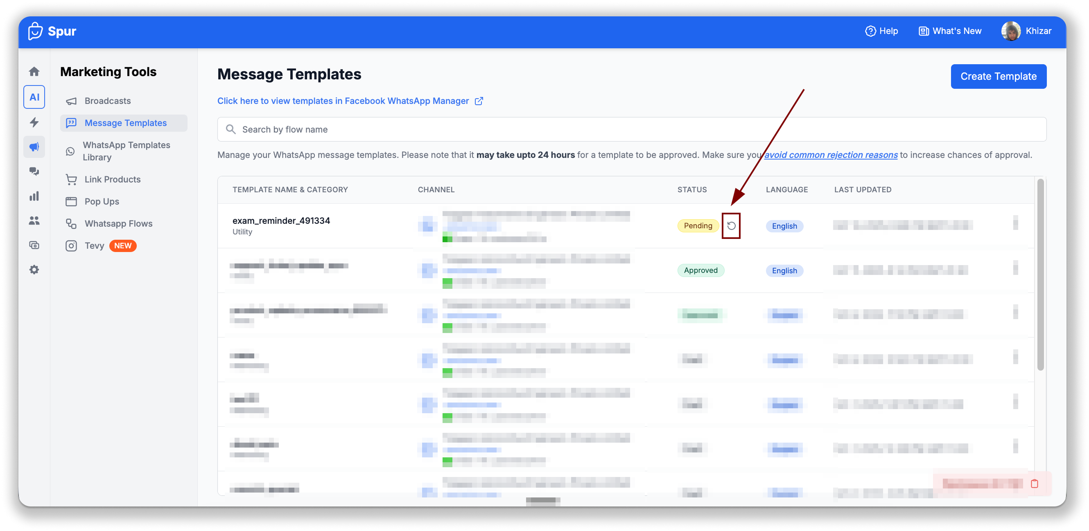Go to Link Products
Viewport: 1089px width, 531px height.
[x=112, y=180]
